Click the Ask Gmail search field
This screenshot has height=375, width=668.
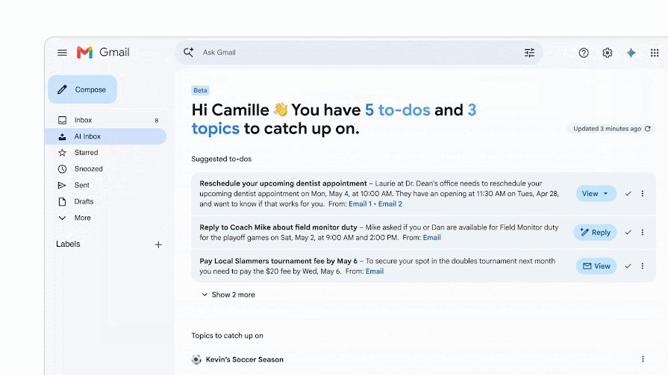[359, 52]
